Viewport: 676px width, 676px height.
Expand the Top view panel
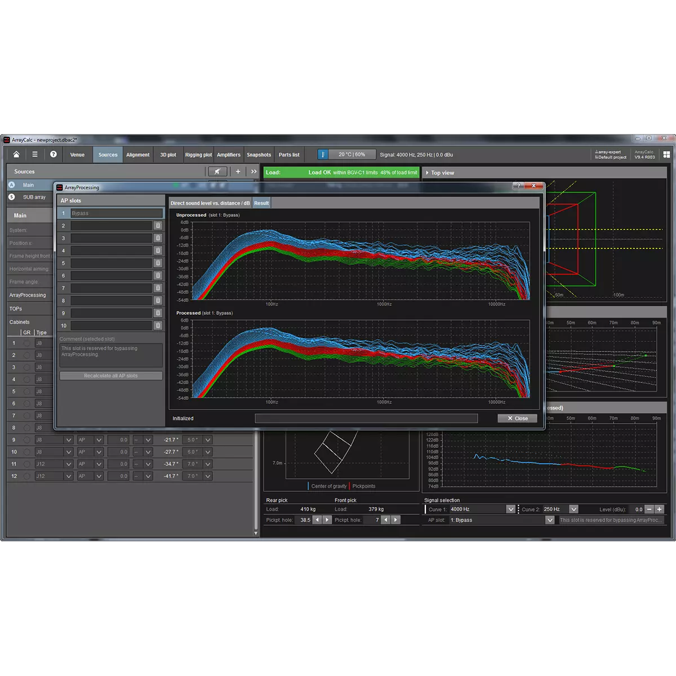428,173
